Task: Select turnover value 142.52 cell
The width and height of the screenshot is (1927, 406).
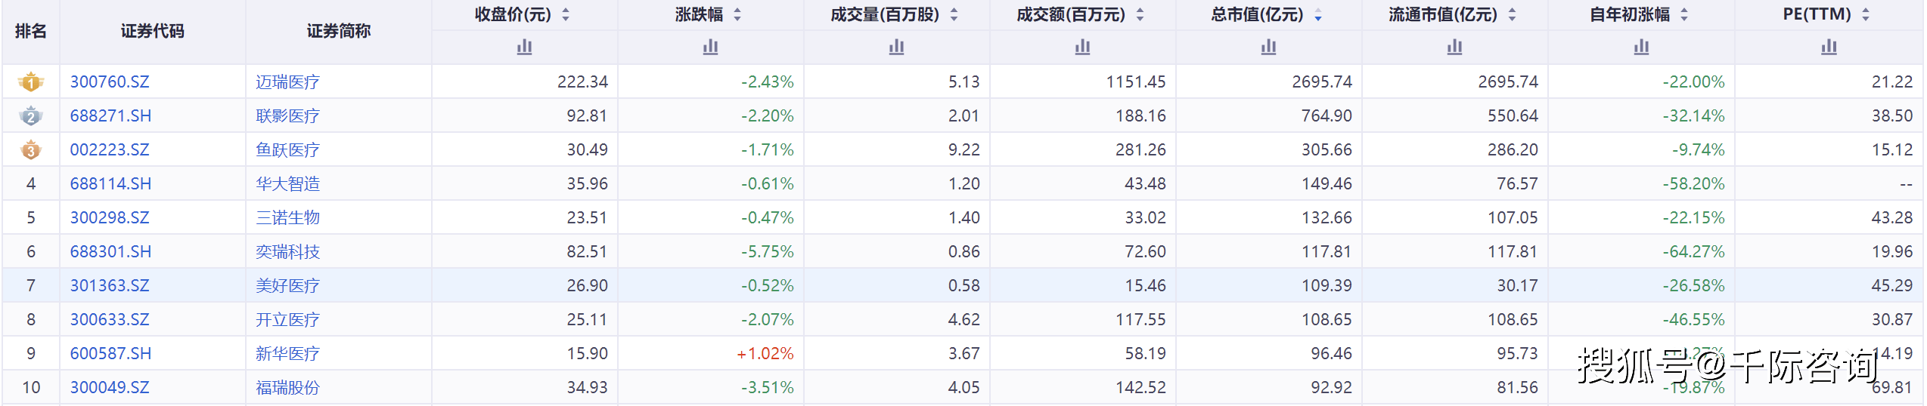Action: [1083, 387]
